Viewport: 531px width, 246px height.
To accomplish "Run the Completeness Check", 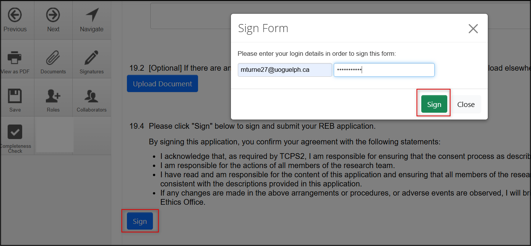I will click(x=15, y=133).
